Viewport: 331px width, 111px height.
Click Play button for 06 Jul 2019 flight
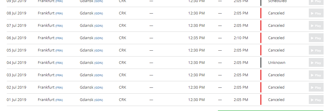pyautogui.click(x=316, y=38)
